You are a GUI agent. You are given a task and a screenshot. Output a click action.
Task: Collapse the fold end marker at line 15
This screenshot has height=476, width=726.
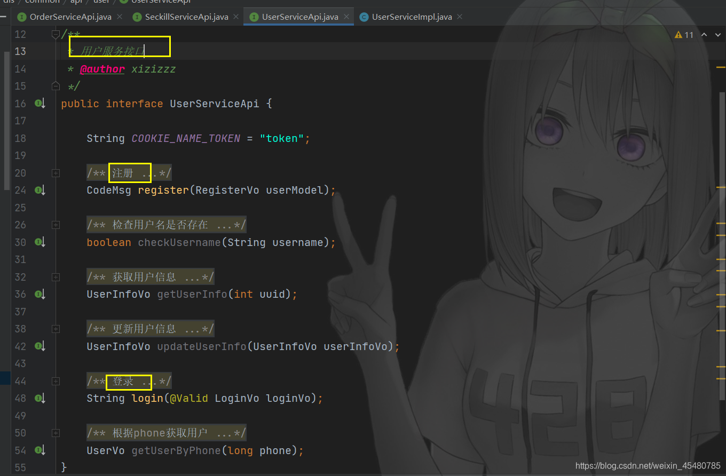point(56,85)
